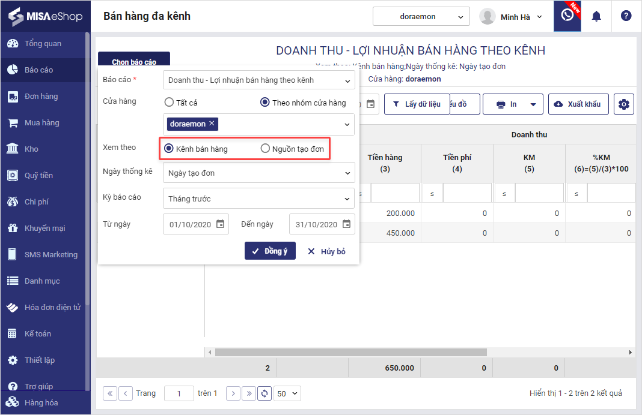The width and height of the screenshot is (642, 415).
Task: Open calendar icon for Từ ngày
Action: click(x=220, y=224)
